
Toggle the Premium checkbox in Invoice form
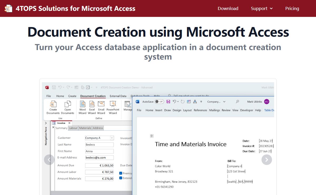pyautogui.click(x=121, y=173)
